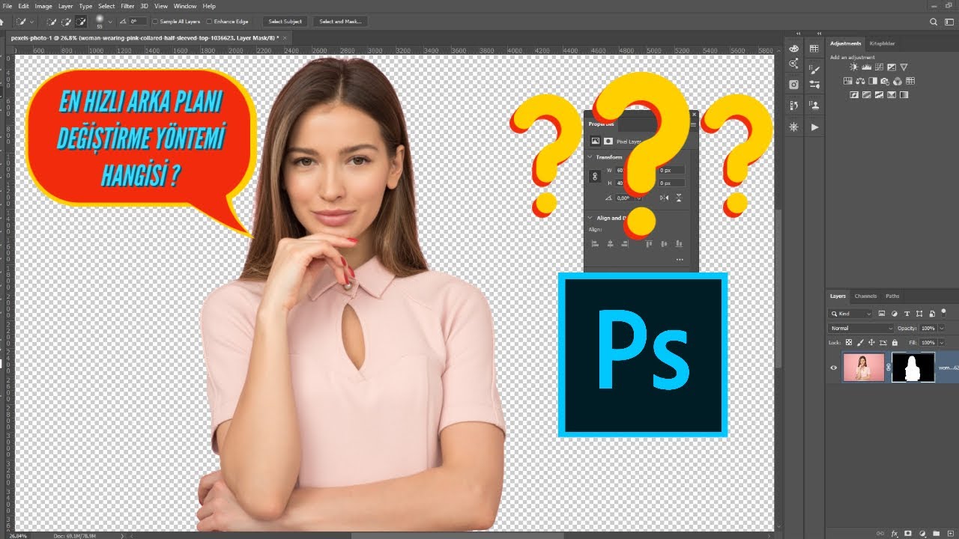
Task: Open the Filter menu
Action: point(127,6)
